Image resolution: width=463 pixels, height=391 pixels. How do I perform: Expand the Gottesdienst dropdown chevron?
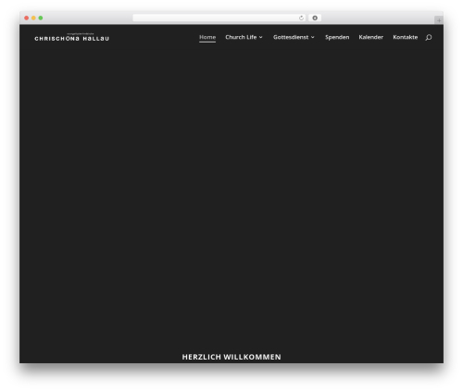313,37
